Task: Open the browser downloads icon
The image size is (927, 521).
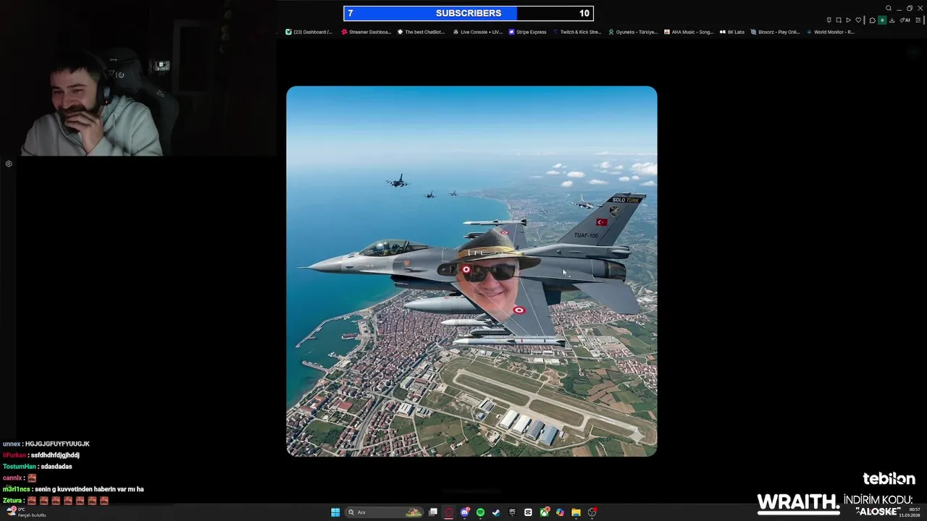Action: [892, 20]
